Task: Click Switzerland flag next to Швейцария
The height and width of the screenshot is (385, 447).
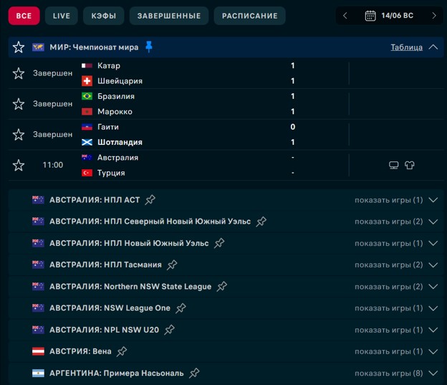Action: click(87, 81)
